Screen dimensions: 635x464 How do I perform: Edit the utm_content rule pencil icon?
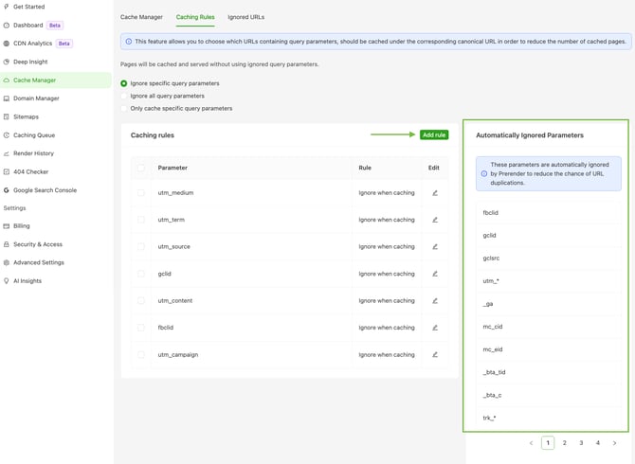click(x=435, y=300)
